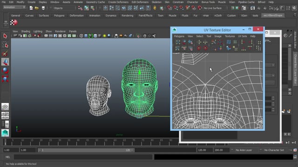
Task: Switch to four-view panel layout
Action: tap(5, 116)
